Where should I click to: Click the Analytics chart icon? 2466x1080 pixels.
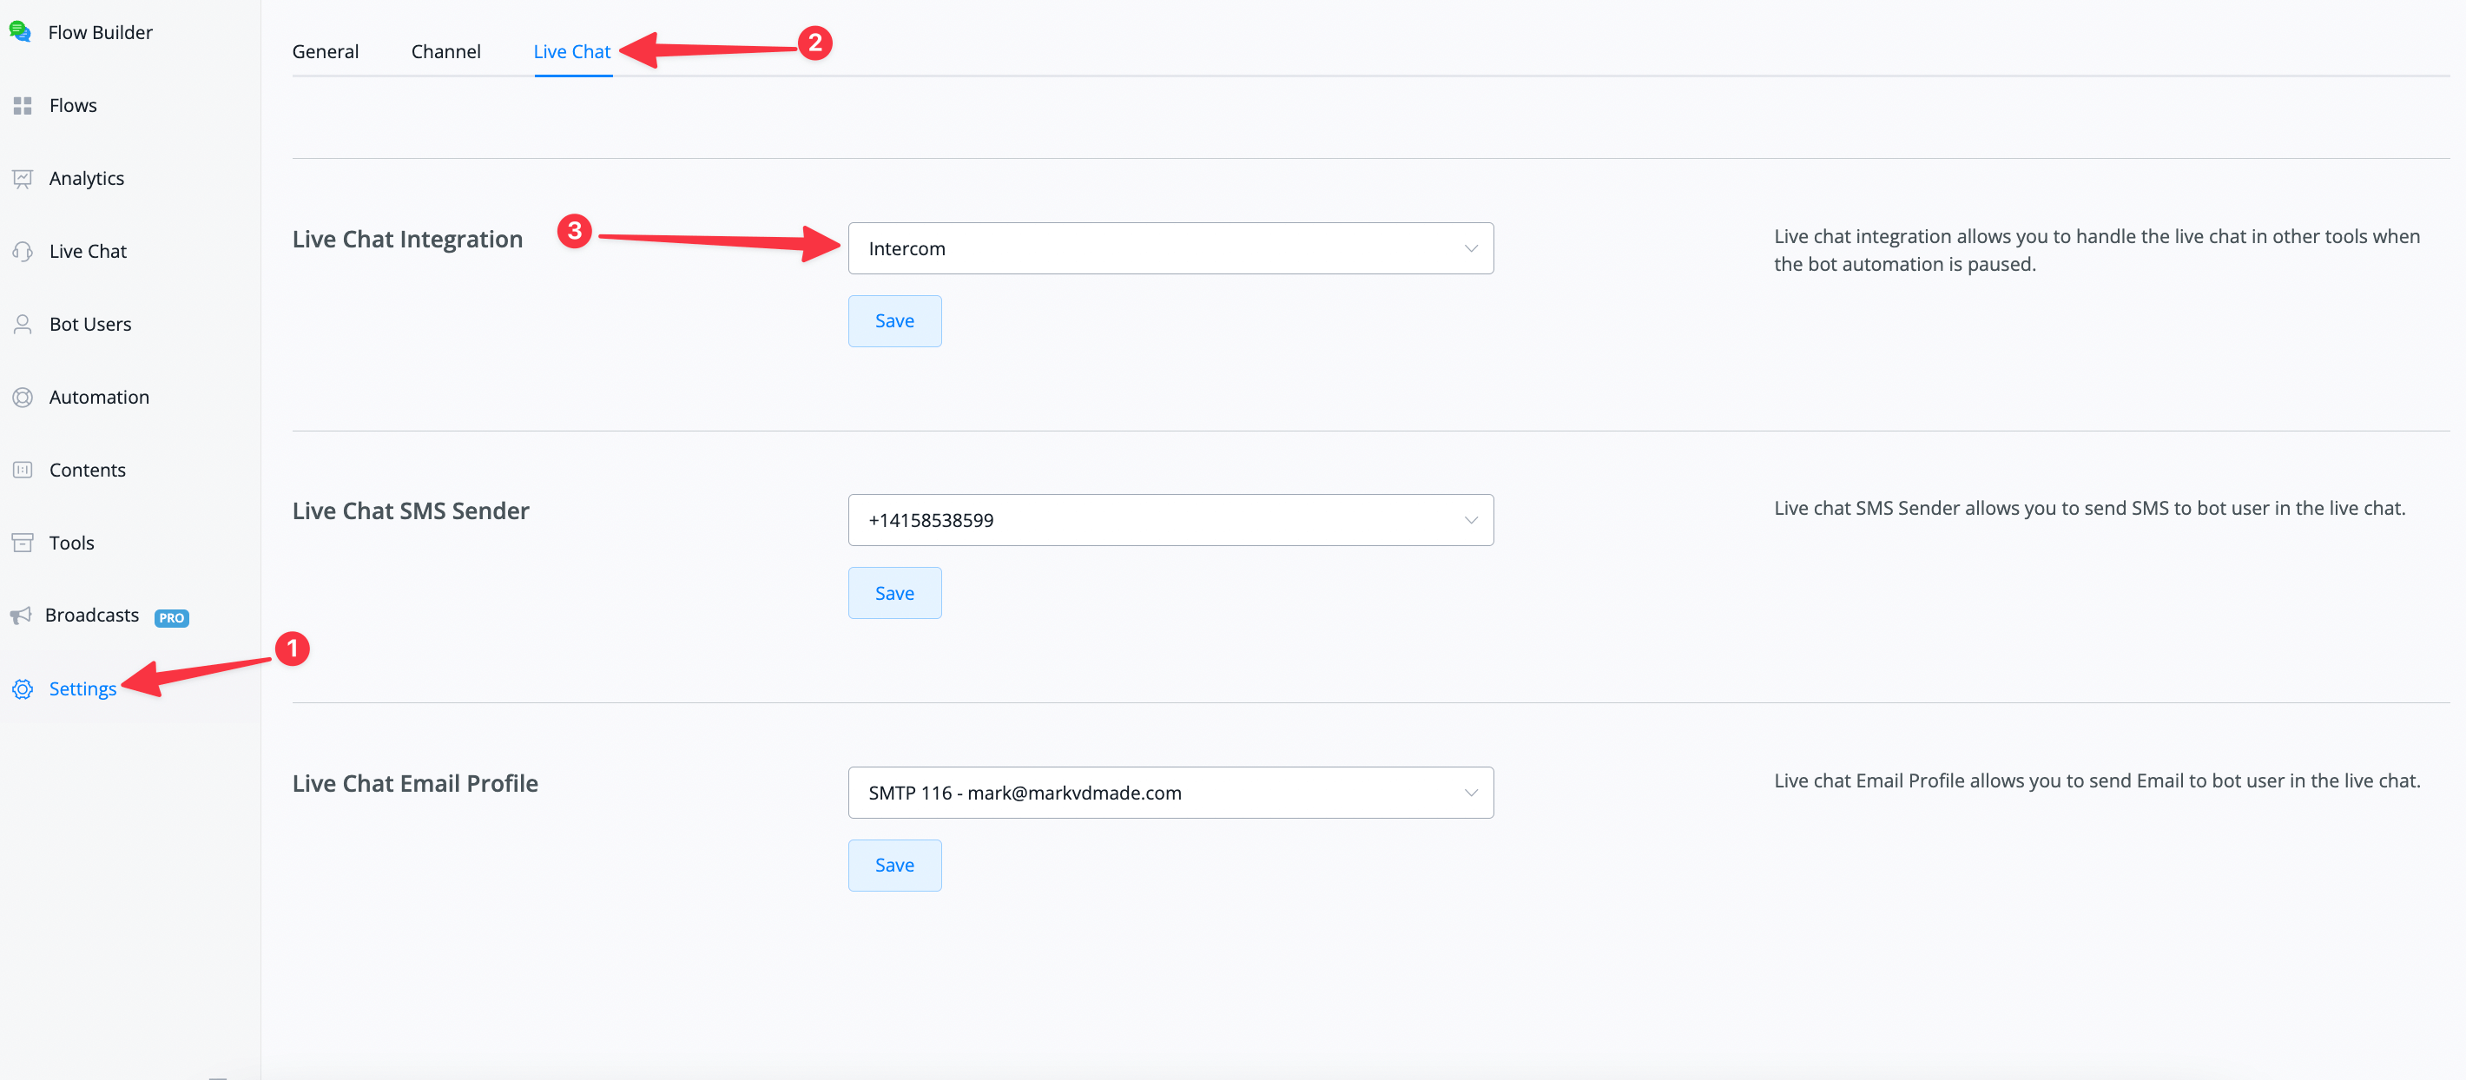pyautogui.click(x=22, y=178)
